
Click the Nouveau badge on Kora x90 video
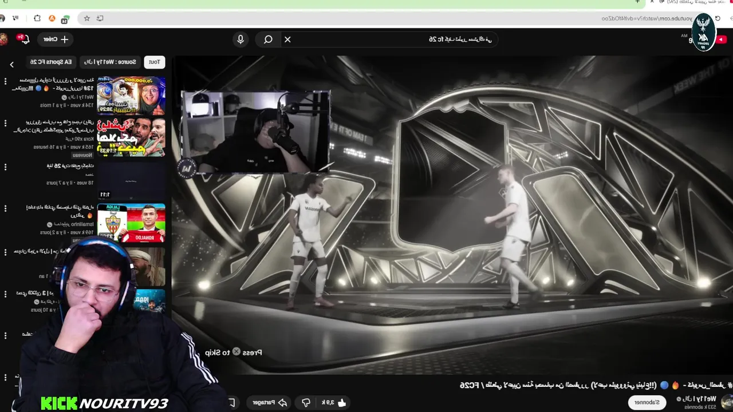pos(82,155)
